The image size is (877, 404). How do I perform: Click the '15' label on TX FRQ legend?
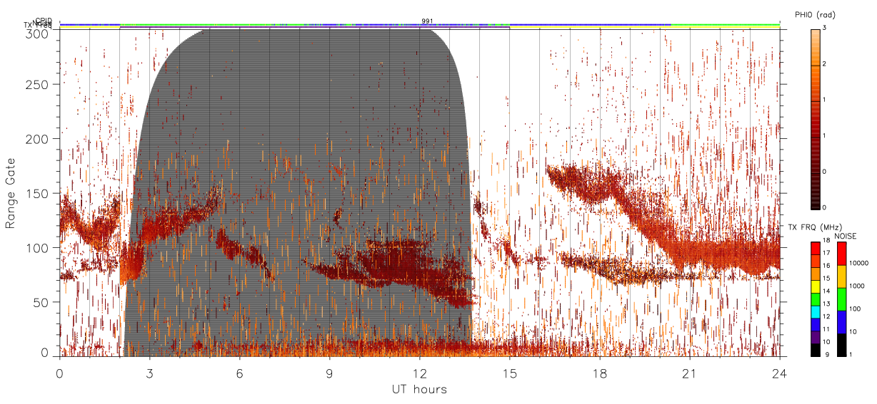tap(826, 279)
